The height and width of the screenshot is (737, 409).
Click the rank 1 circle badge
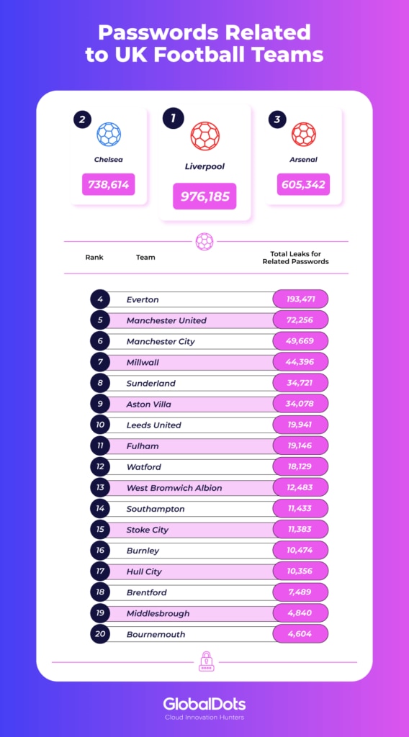point(173,117)
